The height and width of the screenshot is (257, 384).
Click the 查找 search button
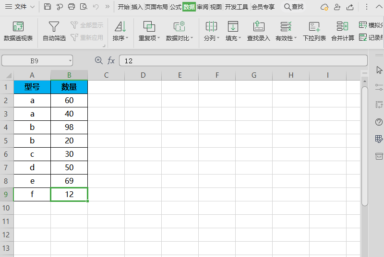click(294, 7)
